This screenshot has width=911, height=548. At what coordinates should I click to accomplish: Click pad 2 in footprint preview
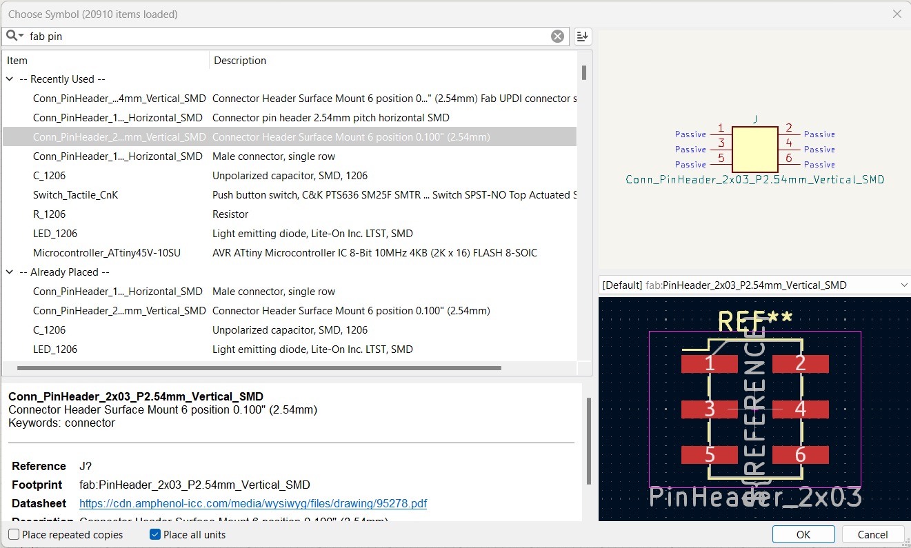[x=800, y=364]
